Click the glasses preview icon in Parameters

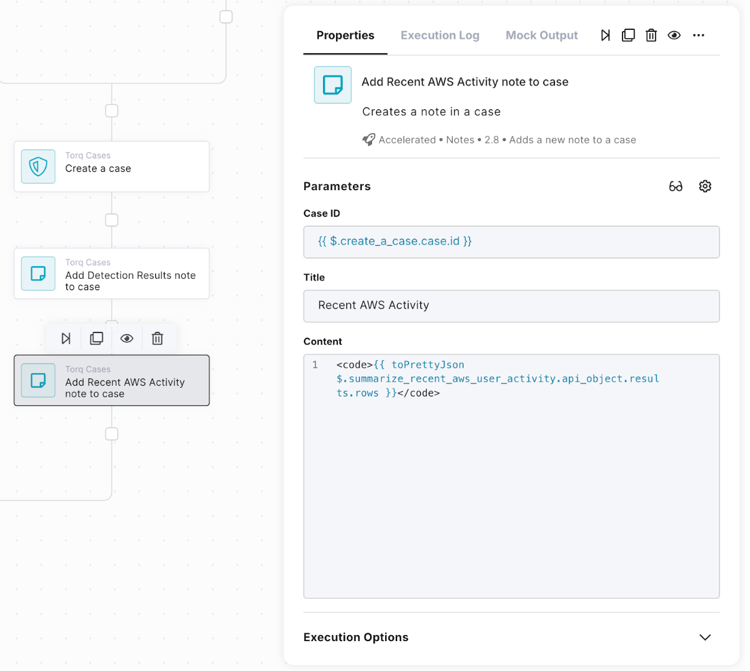coord(675,187)
